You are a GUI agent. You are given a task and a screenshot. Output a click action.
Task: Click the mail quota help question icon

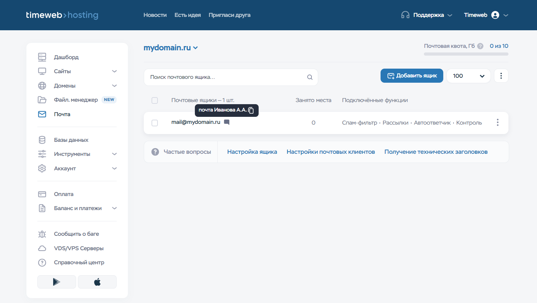click(x=480, y=46)
